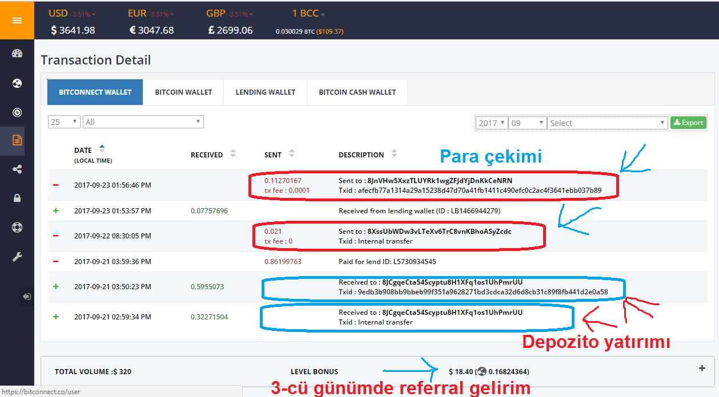The image size is (719, 397).
Task: Click the Transaction Detail heading
Action: tap(96, 60)
